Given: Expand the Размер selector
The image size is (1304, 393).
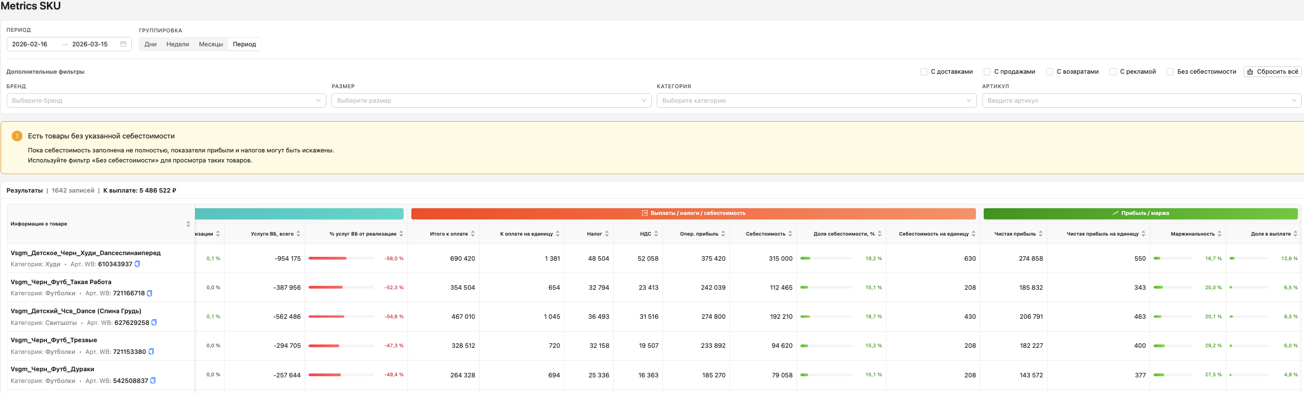Looking at the screenshot, I should click(491, 100).
